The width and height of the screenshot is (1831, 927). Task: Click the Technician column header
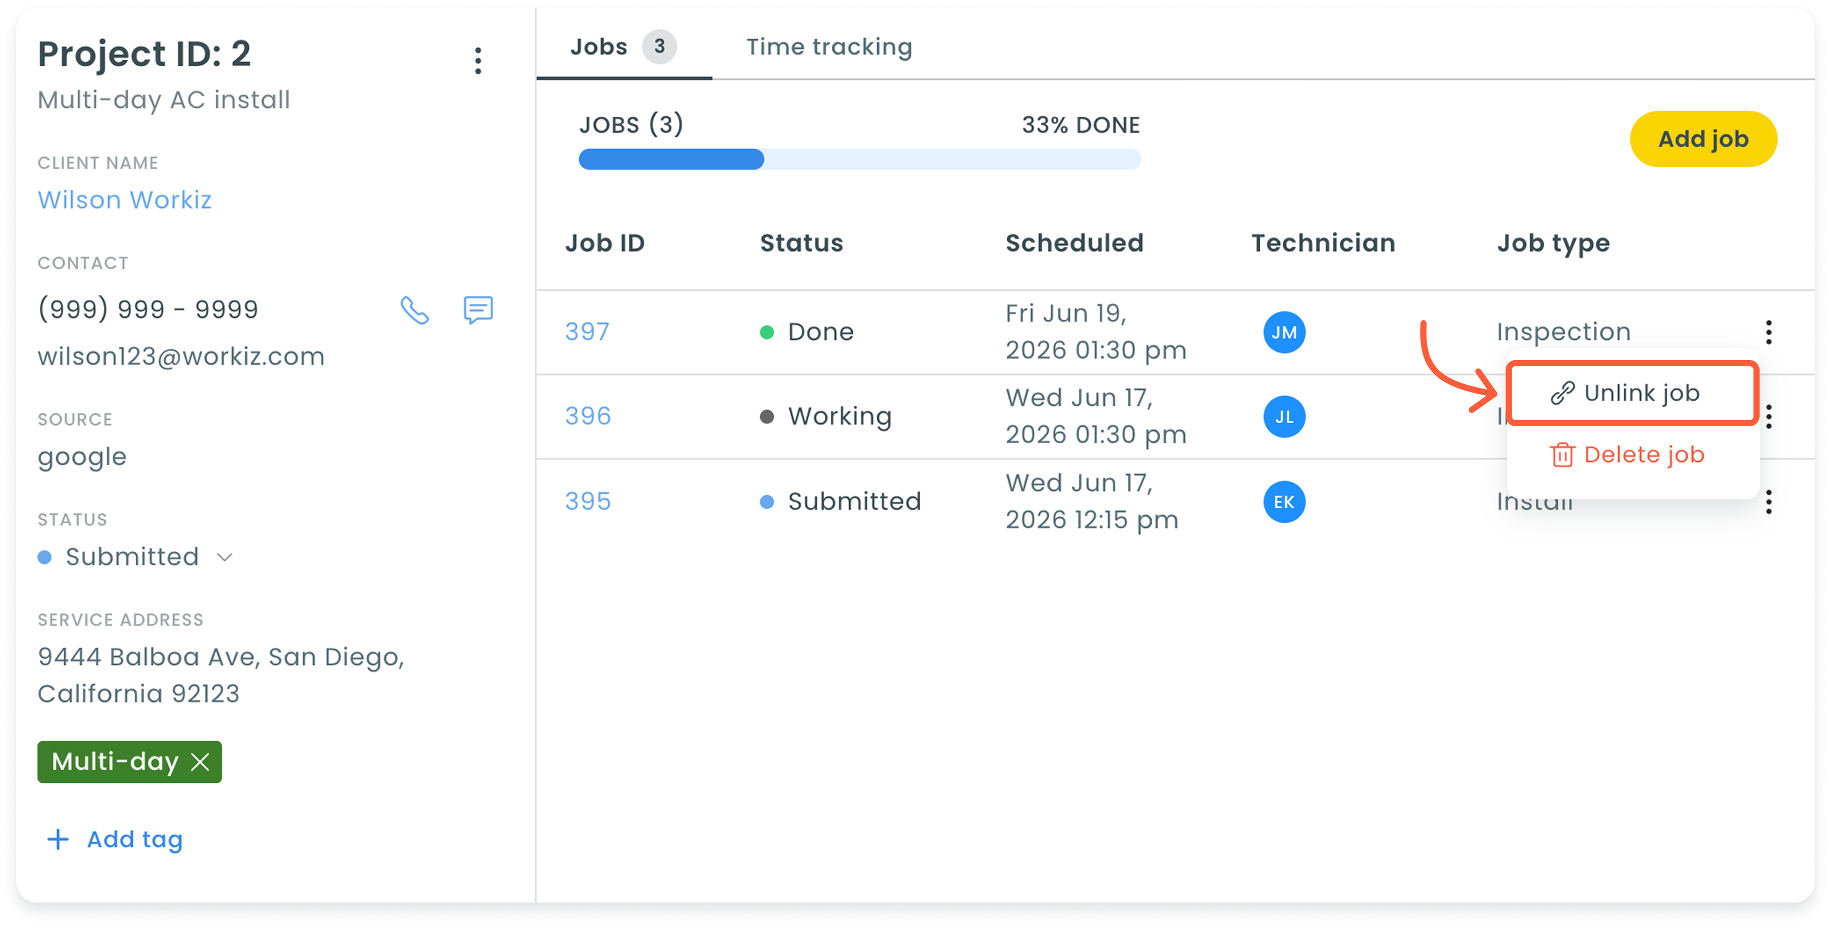(x=1323, y=243)
